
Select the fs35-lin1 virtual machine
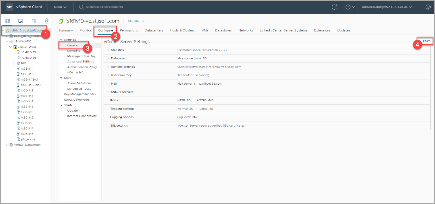[27, 69]
